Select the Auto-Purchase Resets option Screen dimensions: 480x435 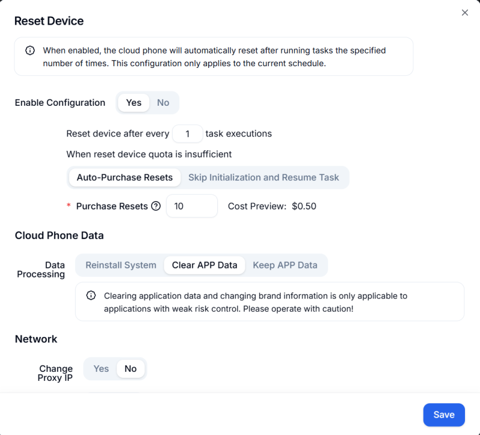coord(124,177)
